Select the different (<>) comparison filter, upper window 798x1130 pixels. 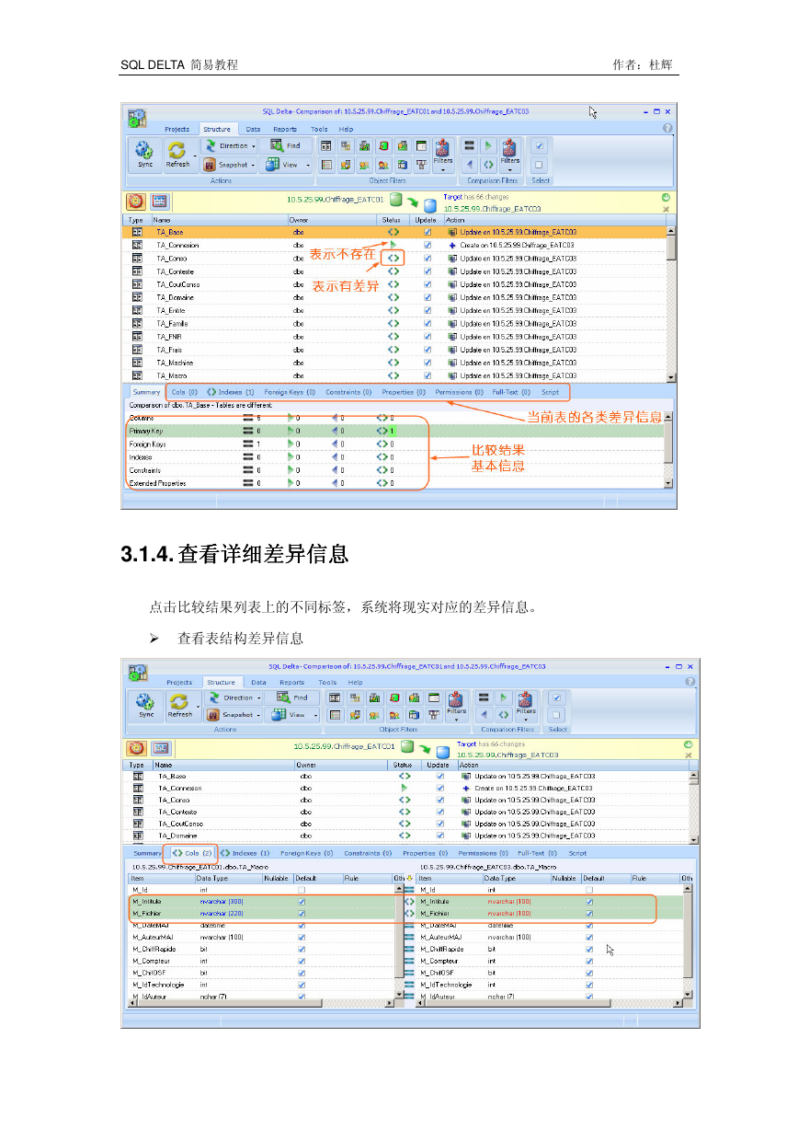(x=488, y=165)
